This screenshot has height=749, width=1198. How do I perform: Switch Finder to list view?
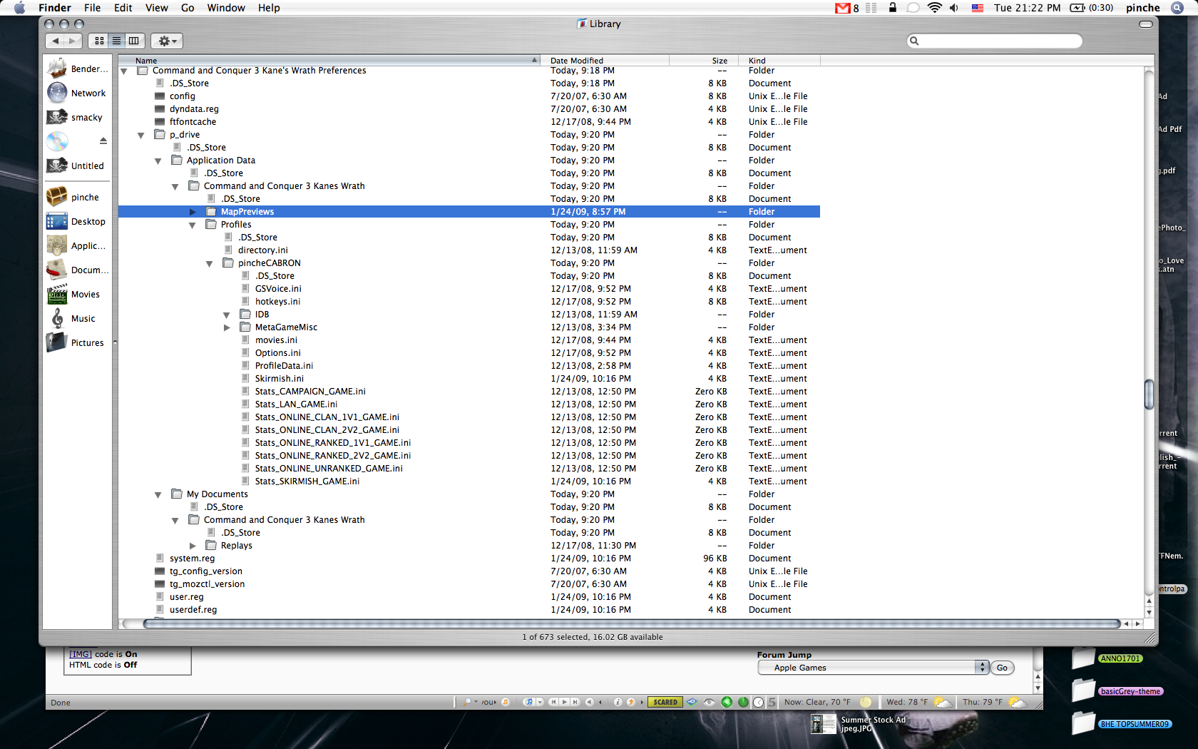(116, 41)
